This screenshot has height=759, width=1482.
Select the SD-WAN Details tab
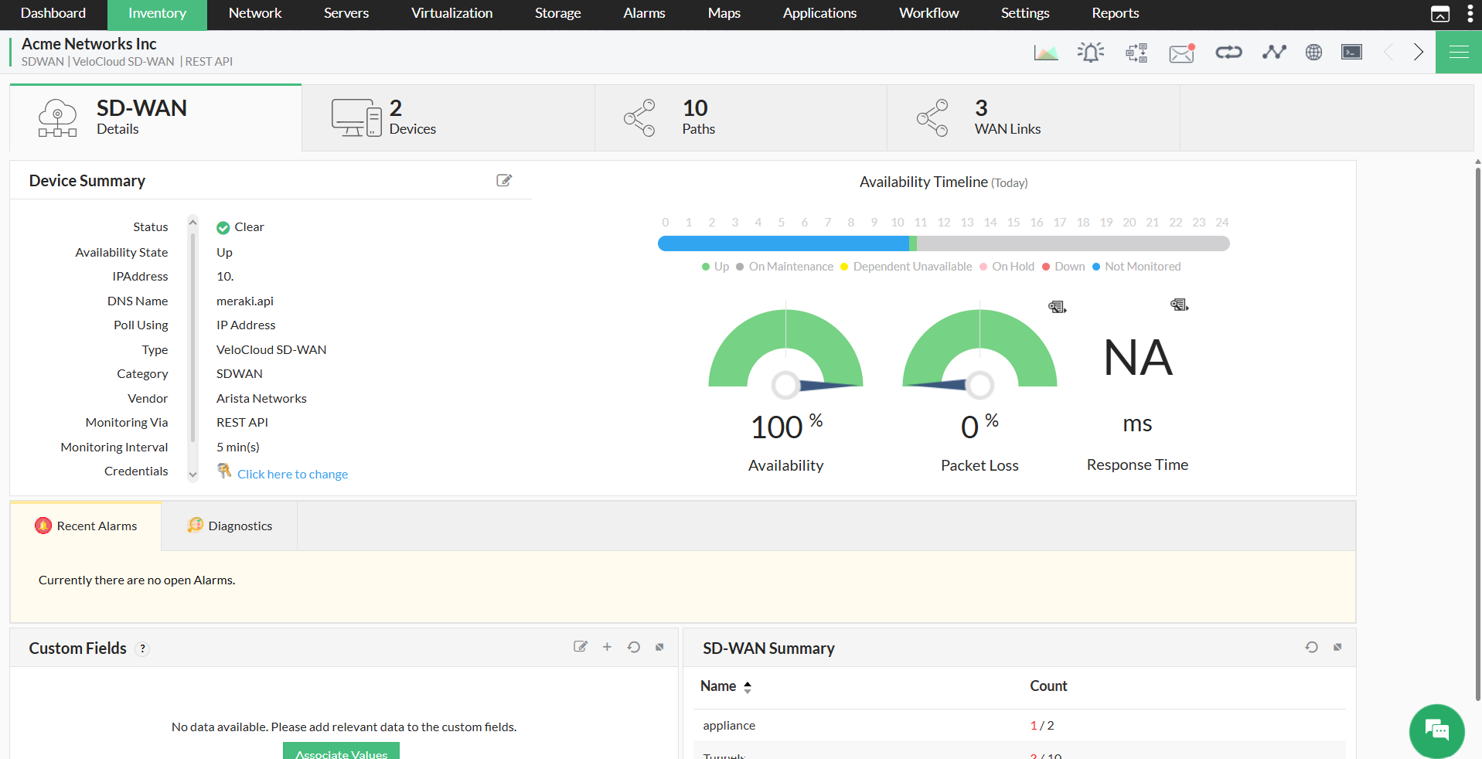click(155, 117)
